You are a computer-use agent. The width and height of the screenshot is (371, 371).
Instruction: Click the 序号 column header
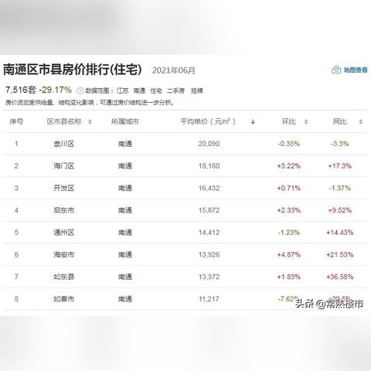tap(16, 121)
